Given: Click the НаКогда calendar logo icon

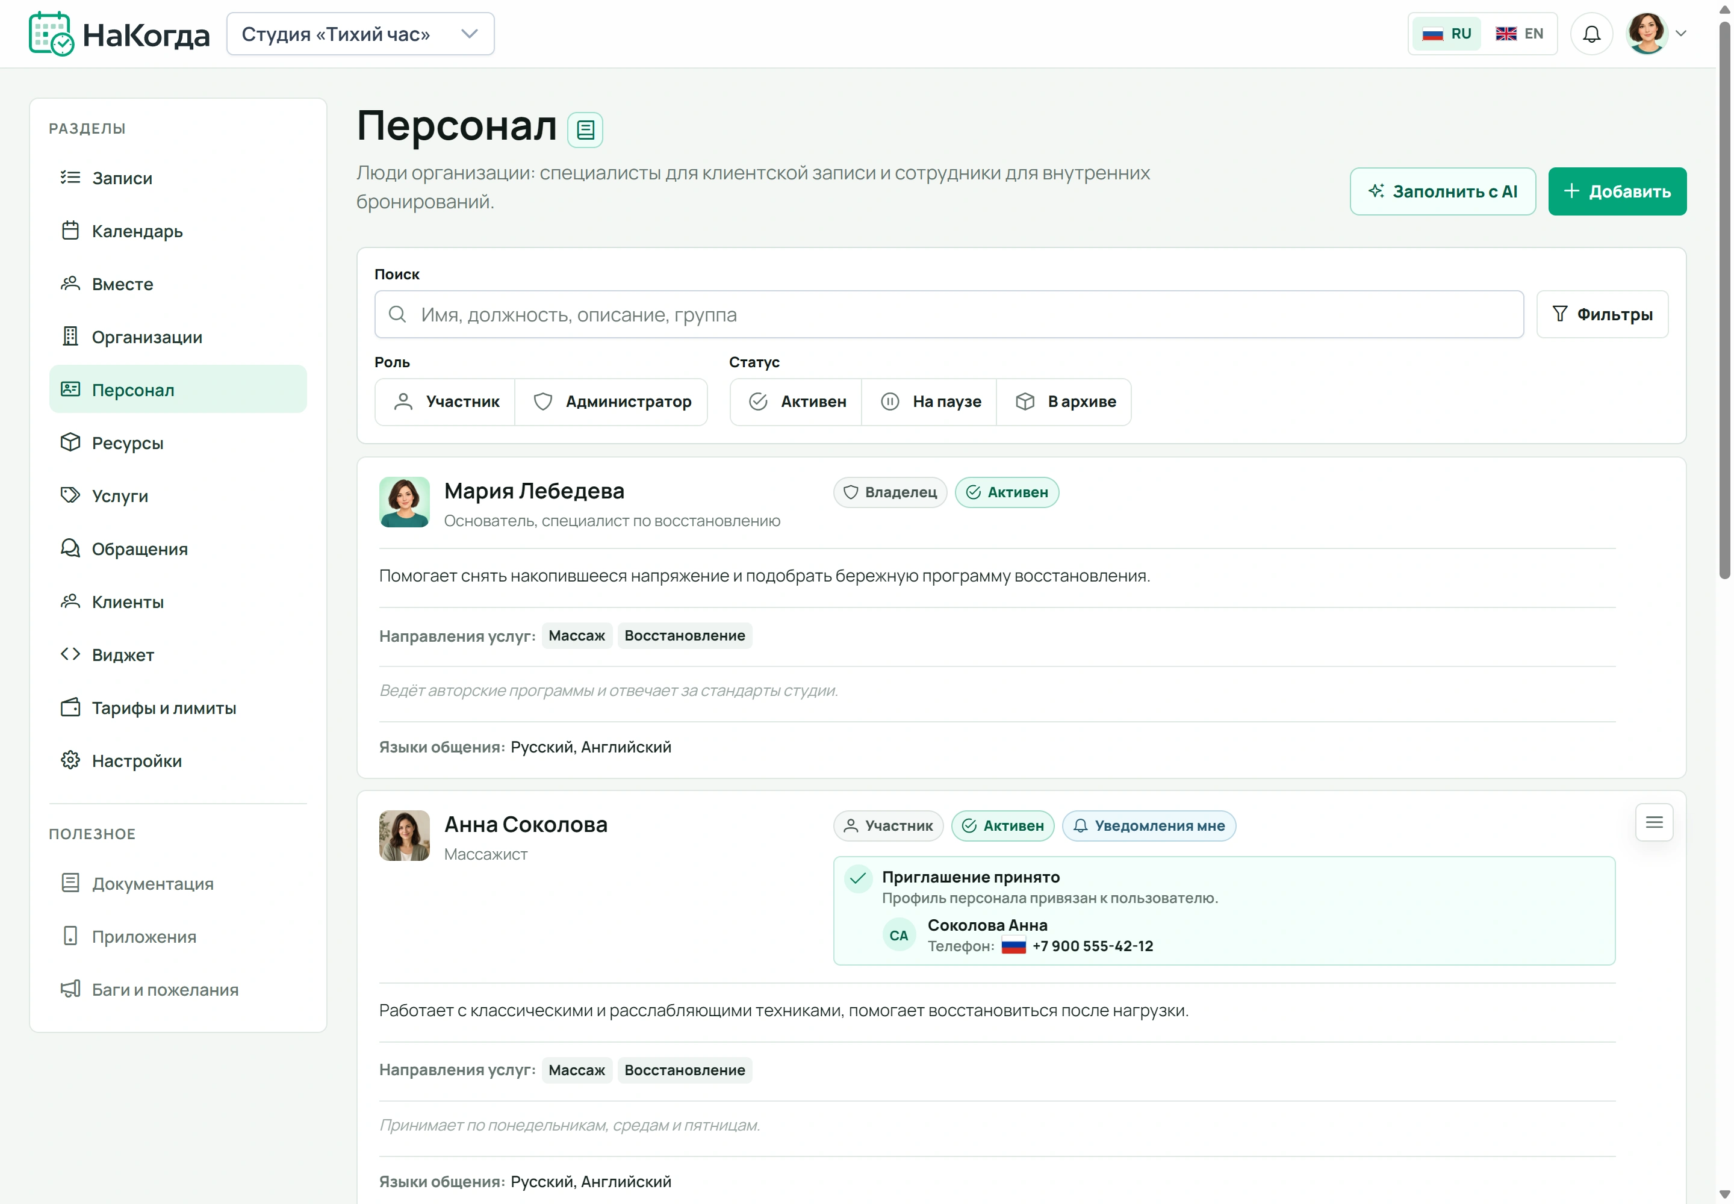Looking at the screenshot, I should click(x=51, y=34).
